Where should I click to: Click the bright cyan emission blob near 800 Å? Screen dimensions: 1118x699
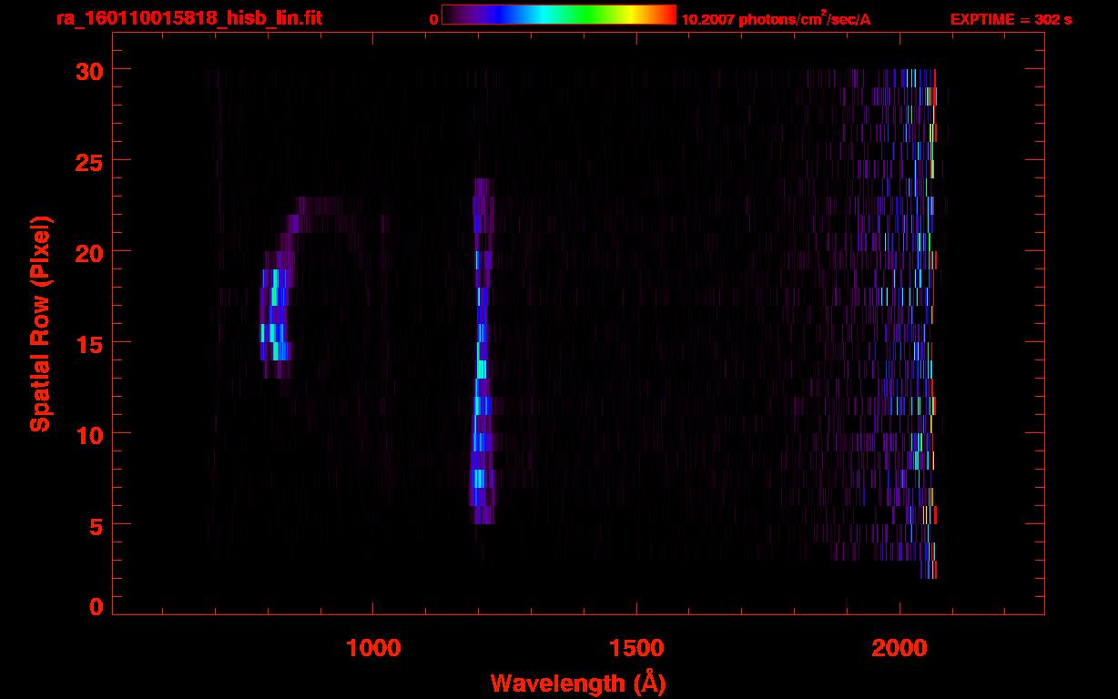point(276,315)
